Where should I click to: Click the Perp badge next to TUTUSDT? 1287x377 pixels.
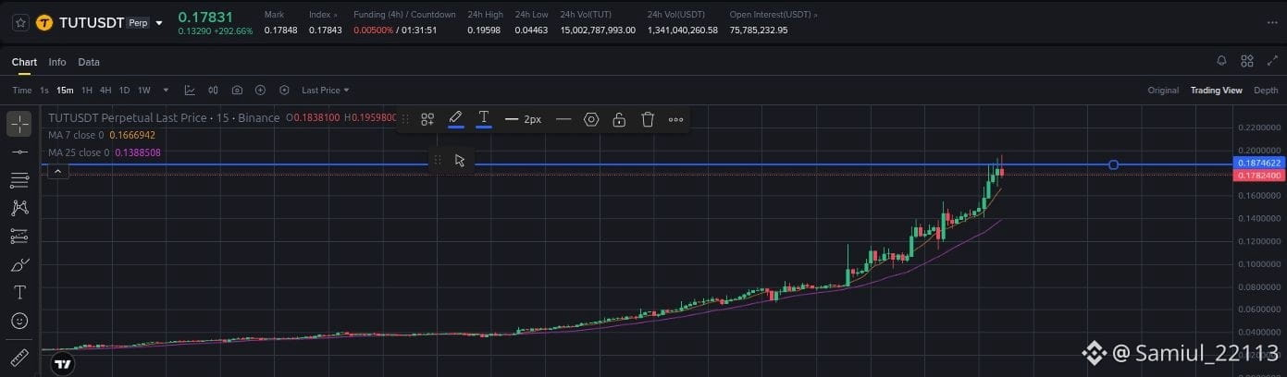pos(138,23)
